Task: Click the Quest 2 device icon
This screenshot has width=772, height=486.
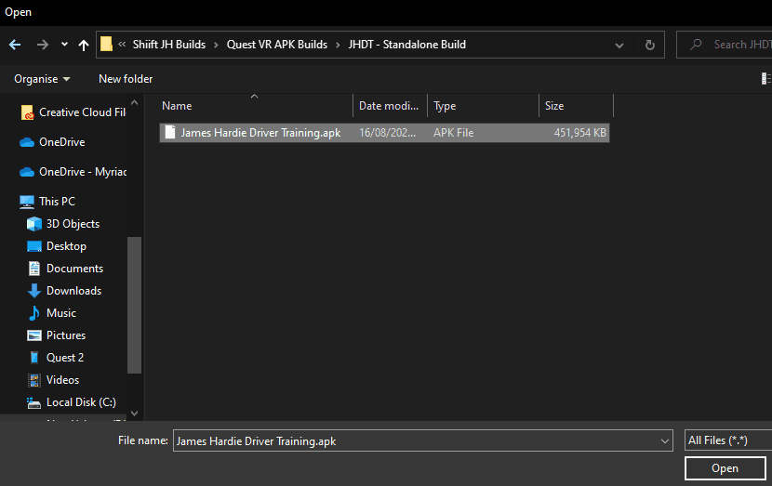Action: (34, 358)
